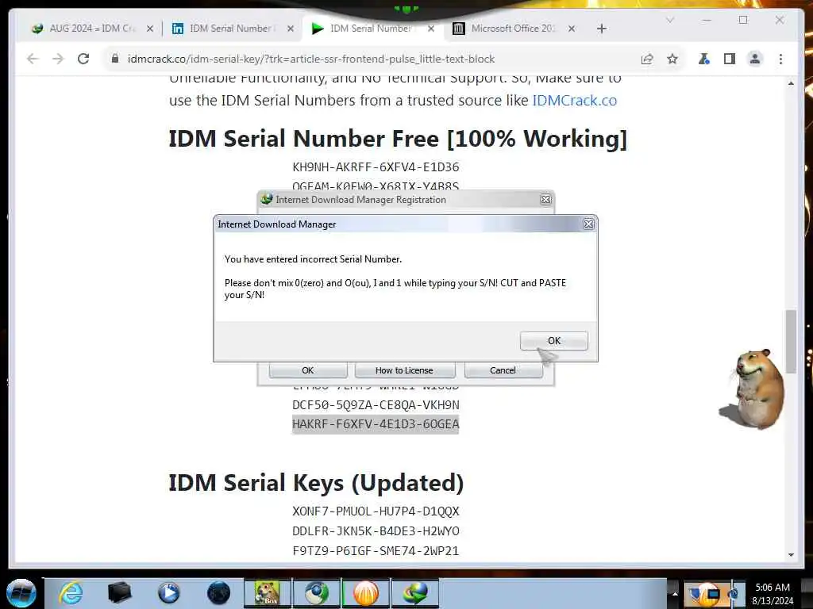Click OK in the incorrect serial number dialog
Image resolution: width=813 pixels, height=609 pixels.
coord(553,341)
